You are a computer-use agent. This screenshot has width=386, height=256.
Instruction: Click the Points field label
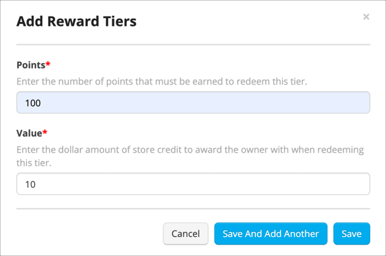31,65
